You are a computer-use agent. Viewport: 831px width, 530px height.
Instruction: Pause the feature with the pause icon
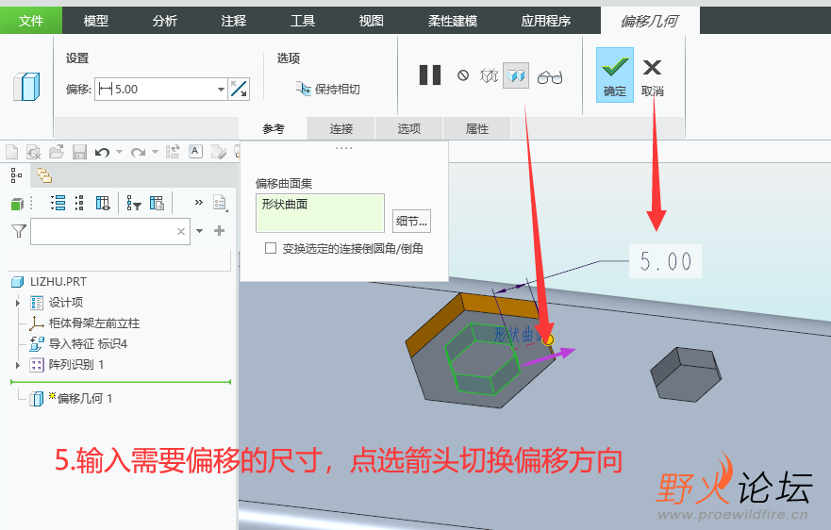tap(430, 75)
